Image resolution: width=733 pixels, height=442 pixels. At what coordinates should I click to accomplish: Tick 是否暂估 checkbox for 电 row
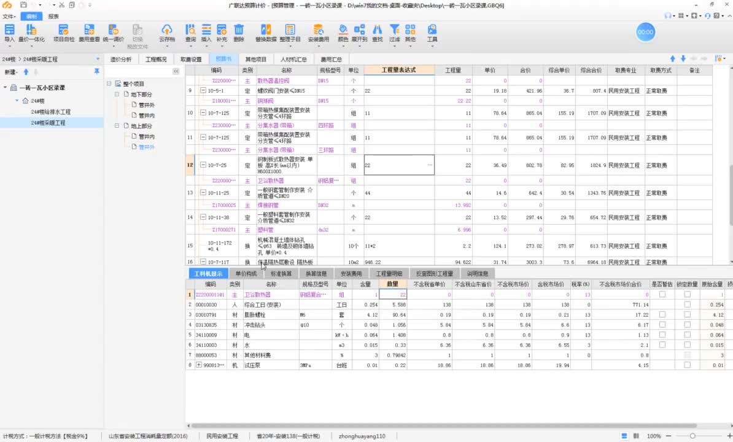662,335
